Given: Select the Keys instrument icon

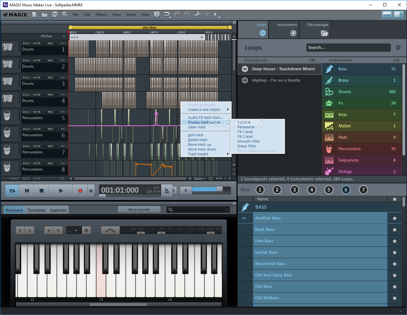Looking at the screenshot, I should pos(329,115).
